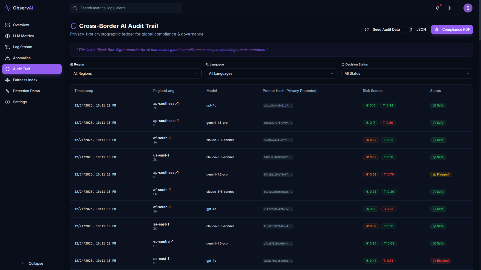This screenshot has width=481, height=270.
Task: Click the Log Stream icon
Action: pos(8,47)
